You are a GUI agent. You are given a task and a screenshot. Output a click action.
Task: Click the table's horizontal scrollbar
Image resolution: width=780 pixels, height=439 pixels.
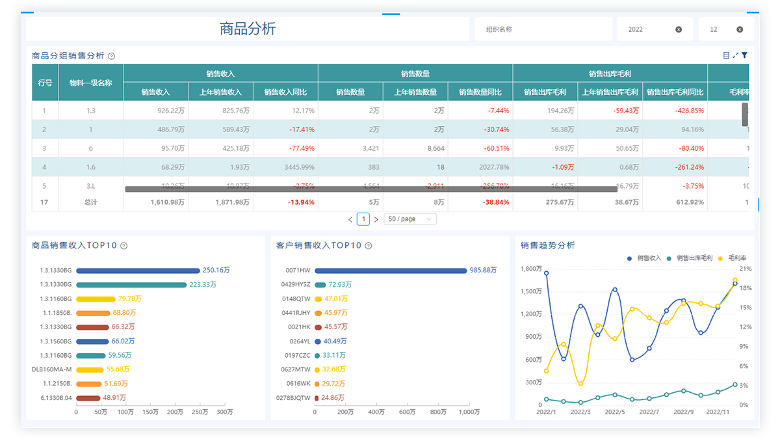(x=370, y=189)
